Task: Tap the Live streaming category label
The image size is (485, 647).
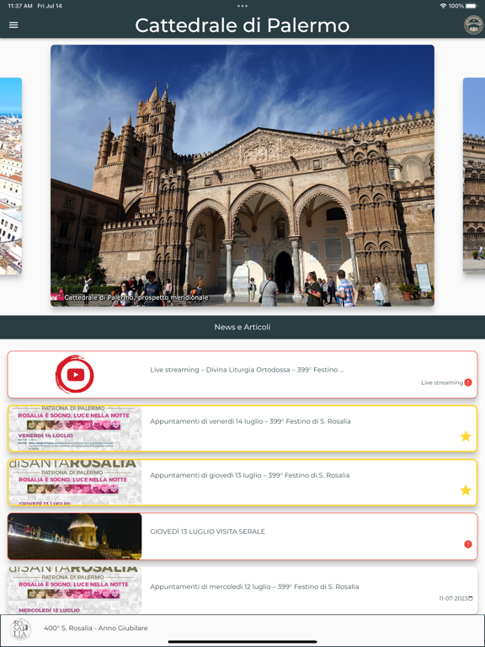Action: point(442,382)
